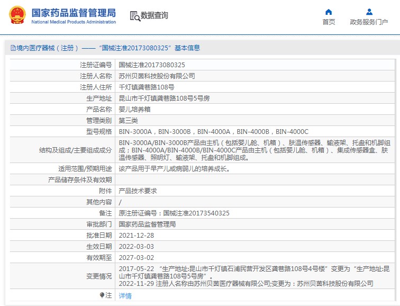Click the national emblem logo icon
The image size is (400, 306).
(17, 15)
